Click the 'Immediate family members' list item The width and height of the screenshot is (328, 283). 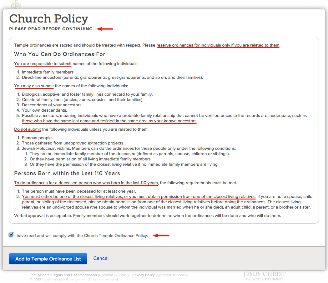click(48, 72)
